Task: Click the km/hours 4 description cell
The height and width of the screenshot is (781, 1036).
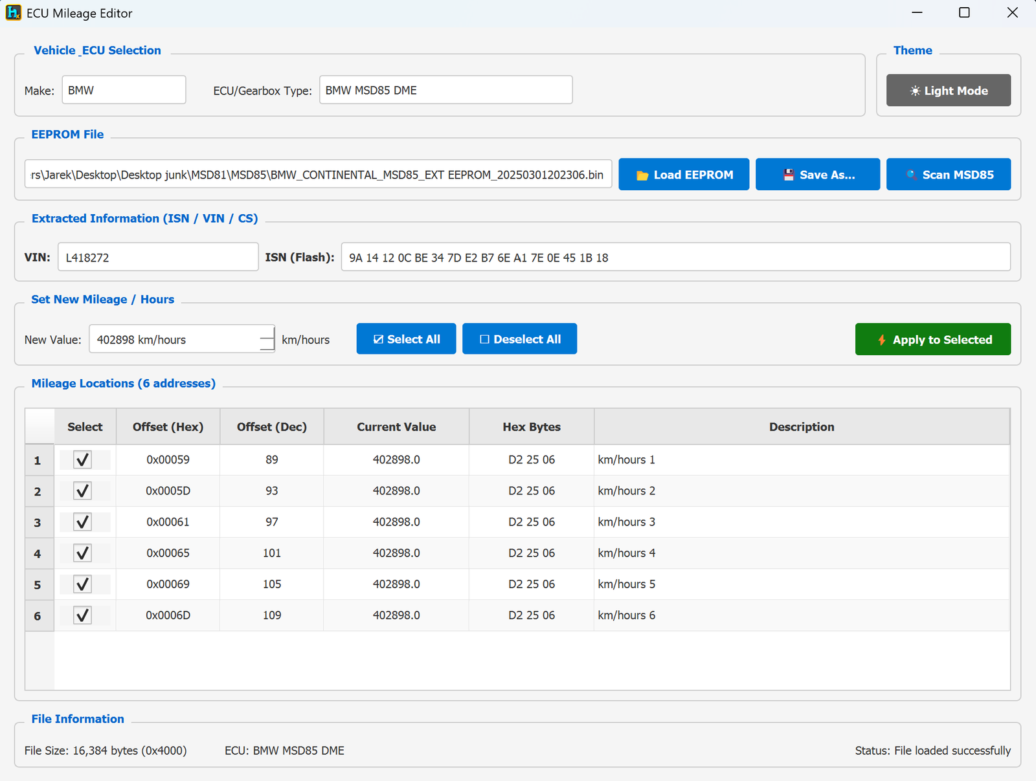Action: pos(802,553)
